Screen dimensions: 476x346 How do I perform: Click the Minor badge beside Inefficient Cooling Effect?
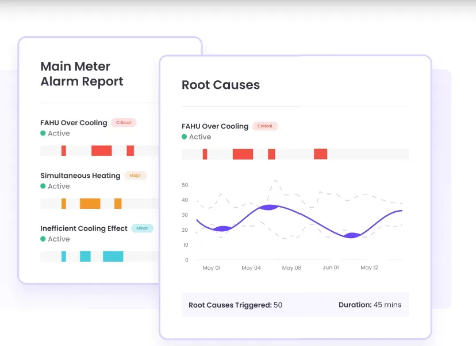point(142,228)
